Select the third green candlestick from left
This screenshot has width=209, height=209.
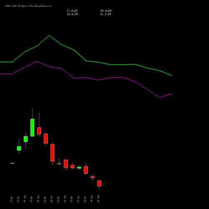point(25,139)
